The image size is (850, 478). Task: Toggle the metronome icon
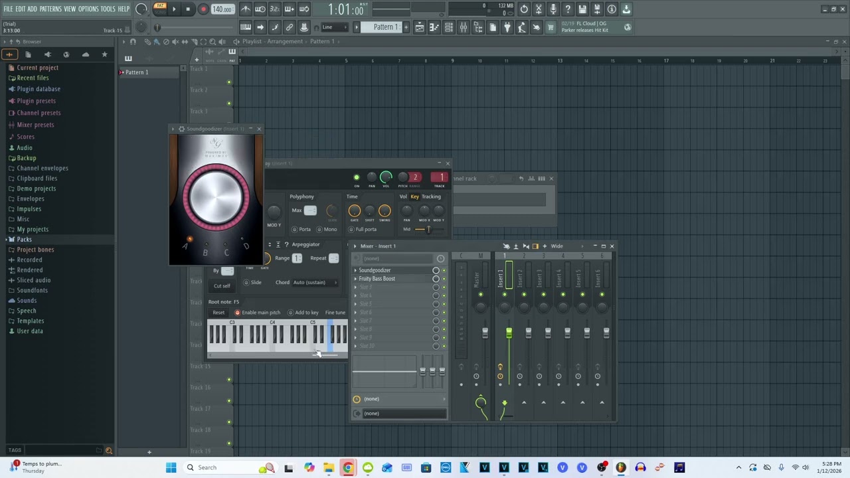pos(246,9)
